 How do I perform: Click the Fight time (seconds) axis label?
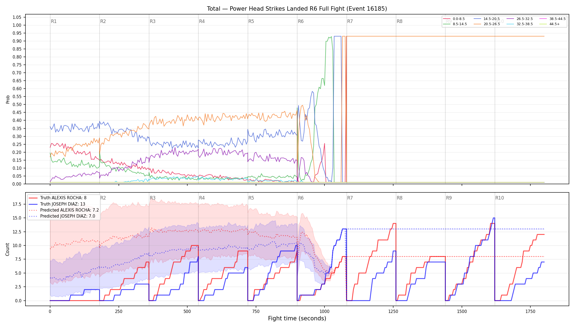297,318
